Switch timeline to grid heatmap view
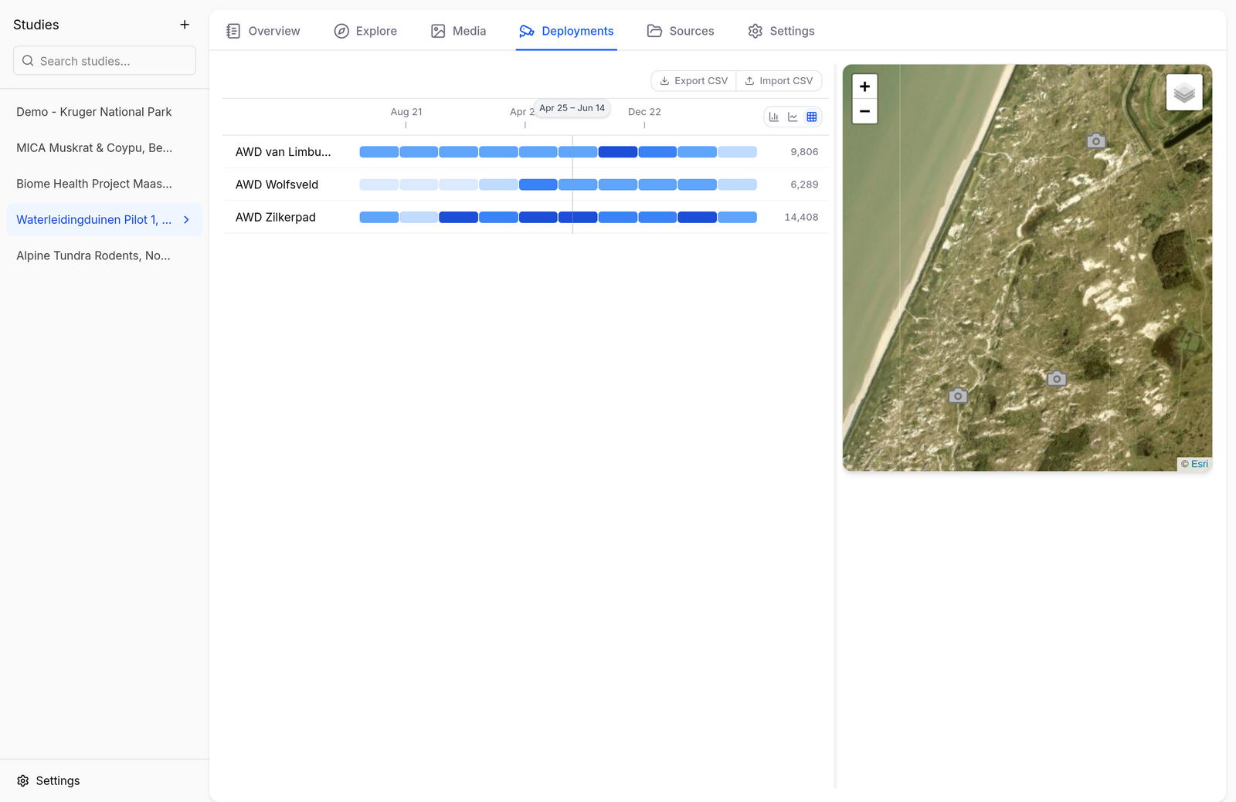 click(812, 117)
